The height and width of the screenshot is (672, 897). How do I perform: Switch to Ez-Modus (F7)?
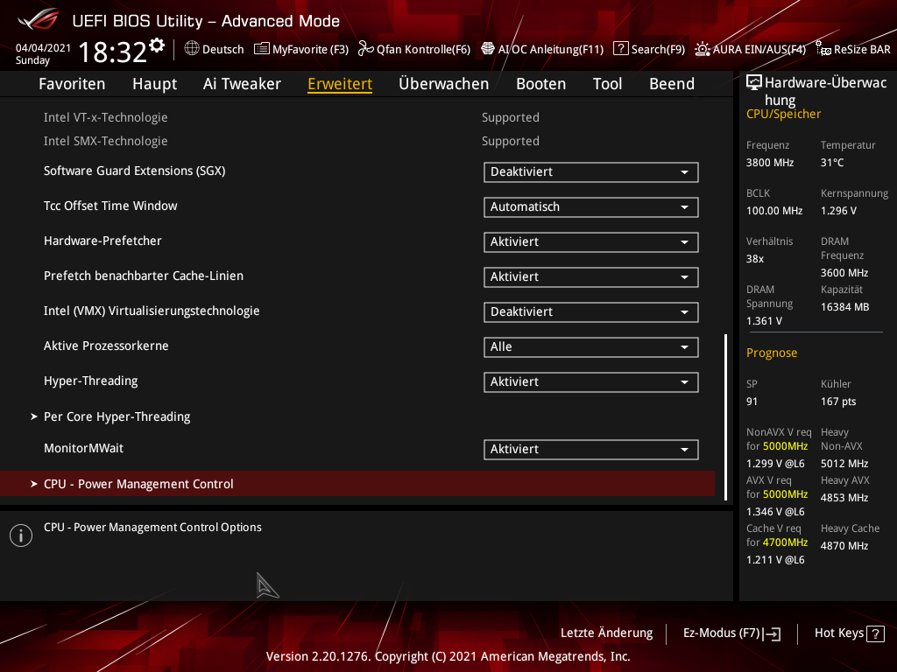click(x=731, y=633)
